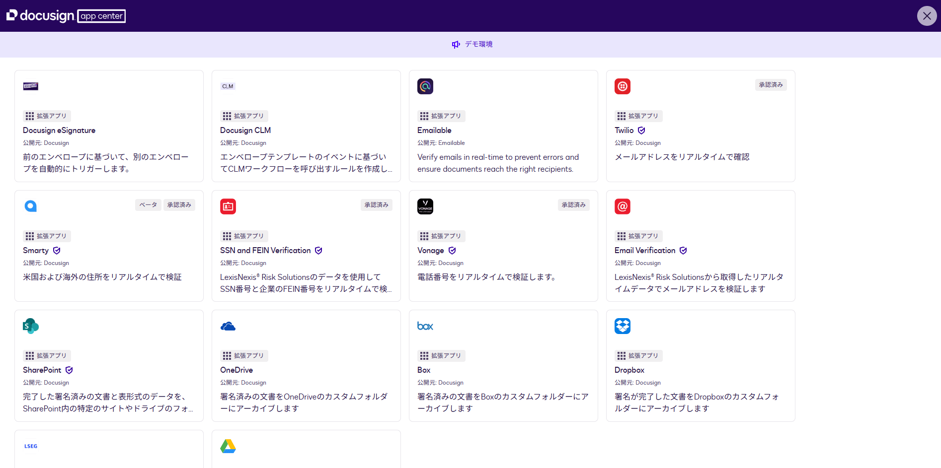Click the CLM logo icon
Screen dimensions: 941x468
pos(228,86)
